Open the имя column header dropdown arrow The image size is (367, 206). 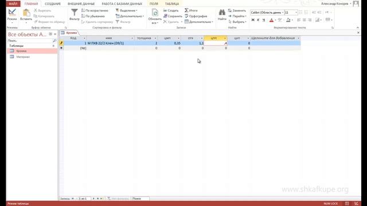[x=132, y=38]
